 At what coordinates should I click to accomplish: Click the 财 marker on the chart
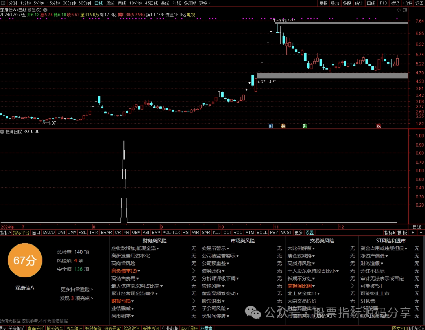tap(271, 126)
